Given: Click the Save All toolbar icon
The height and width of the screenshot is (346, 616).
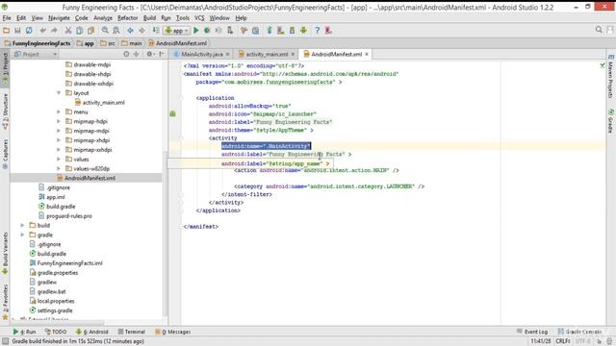Looking at the screenshot, I should point(17,30).
